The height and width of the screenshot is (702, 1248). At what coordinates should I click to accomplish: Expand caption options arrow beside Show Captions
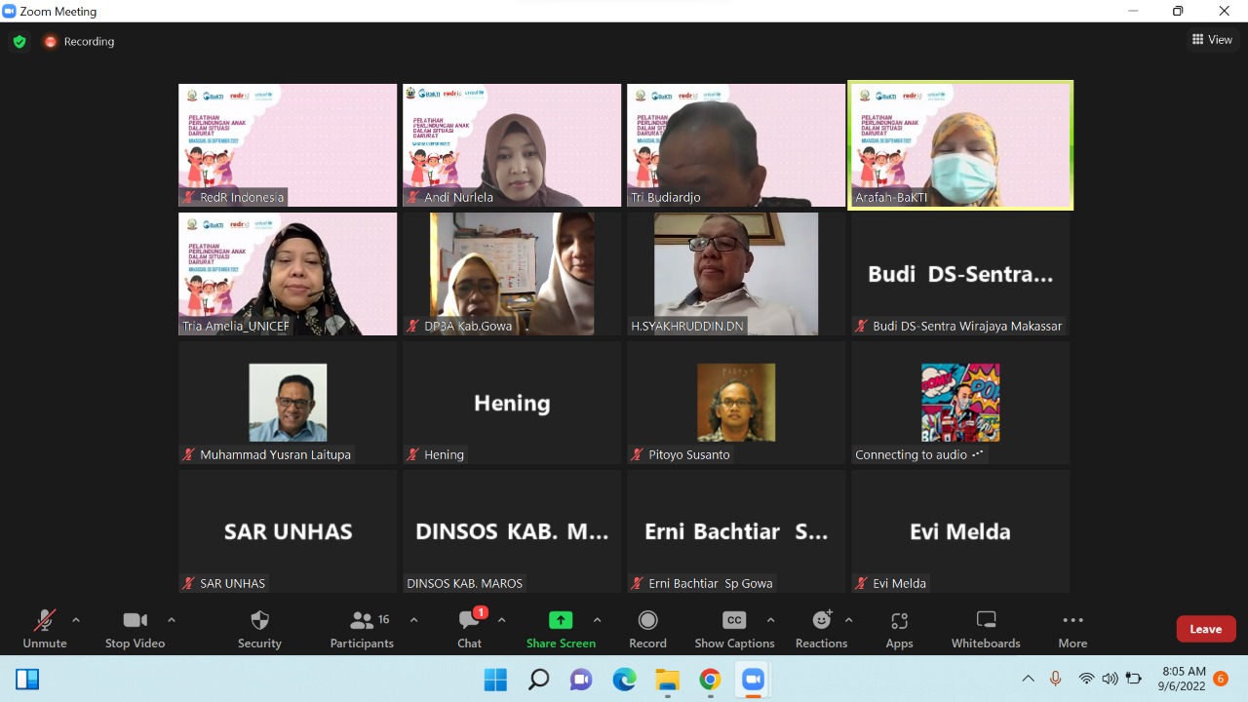[x=770, y=620]
